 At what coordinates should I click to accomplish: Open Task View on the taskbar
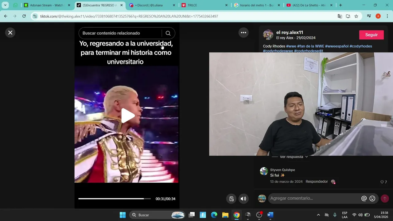pos(192,215)
